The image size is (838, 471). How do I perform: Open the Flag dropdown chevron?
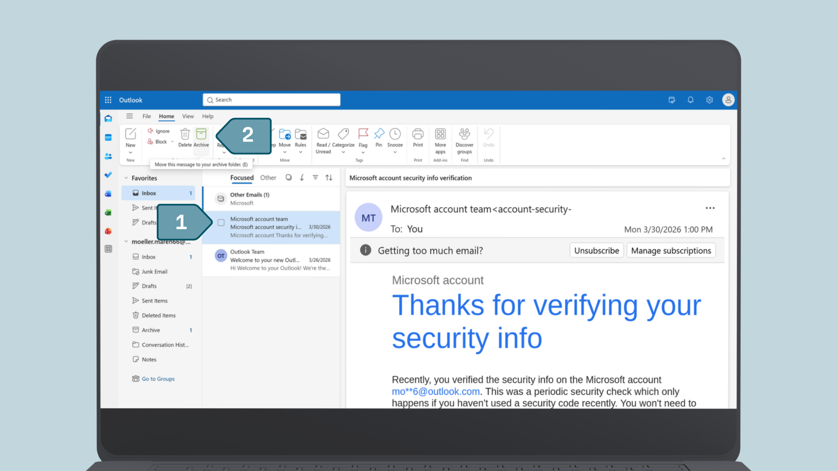(363, 153)
